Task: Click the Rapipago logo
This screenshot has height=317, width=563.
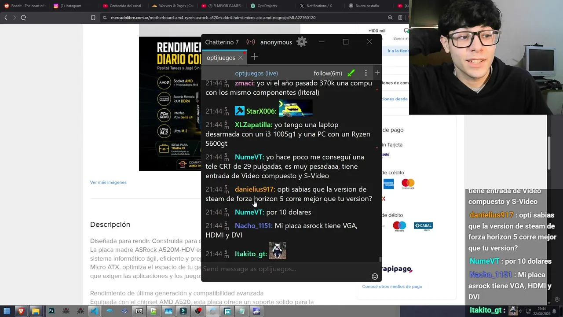Action: click(x=397, y=269)
